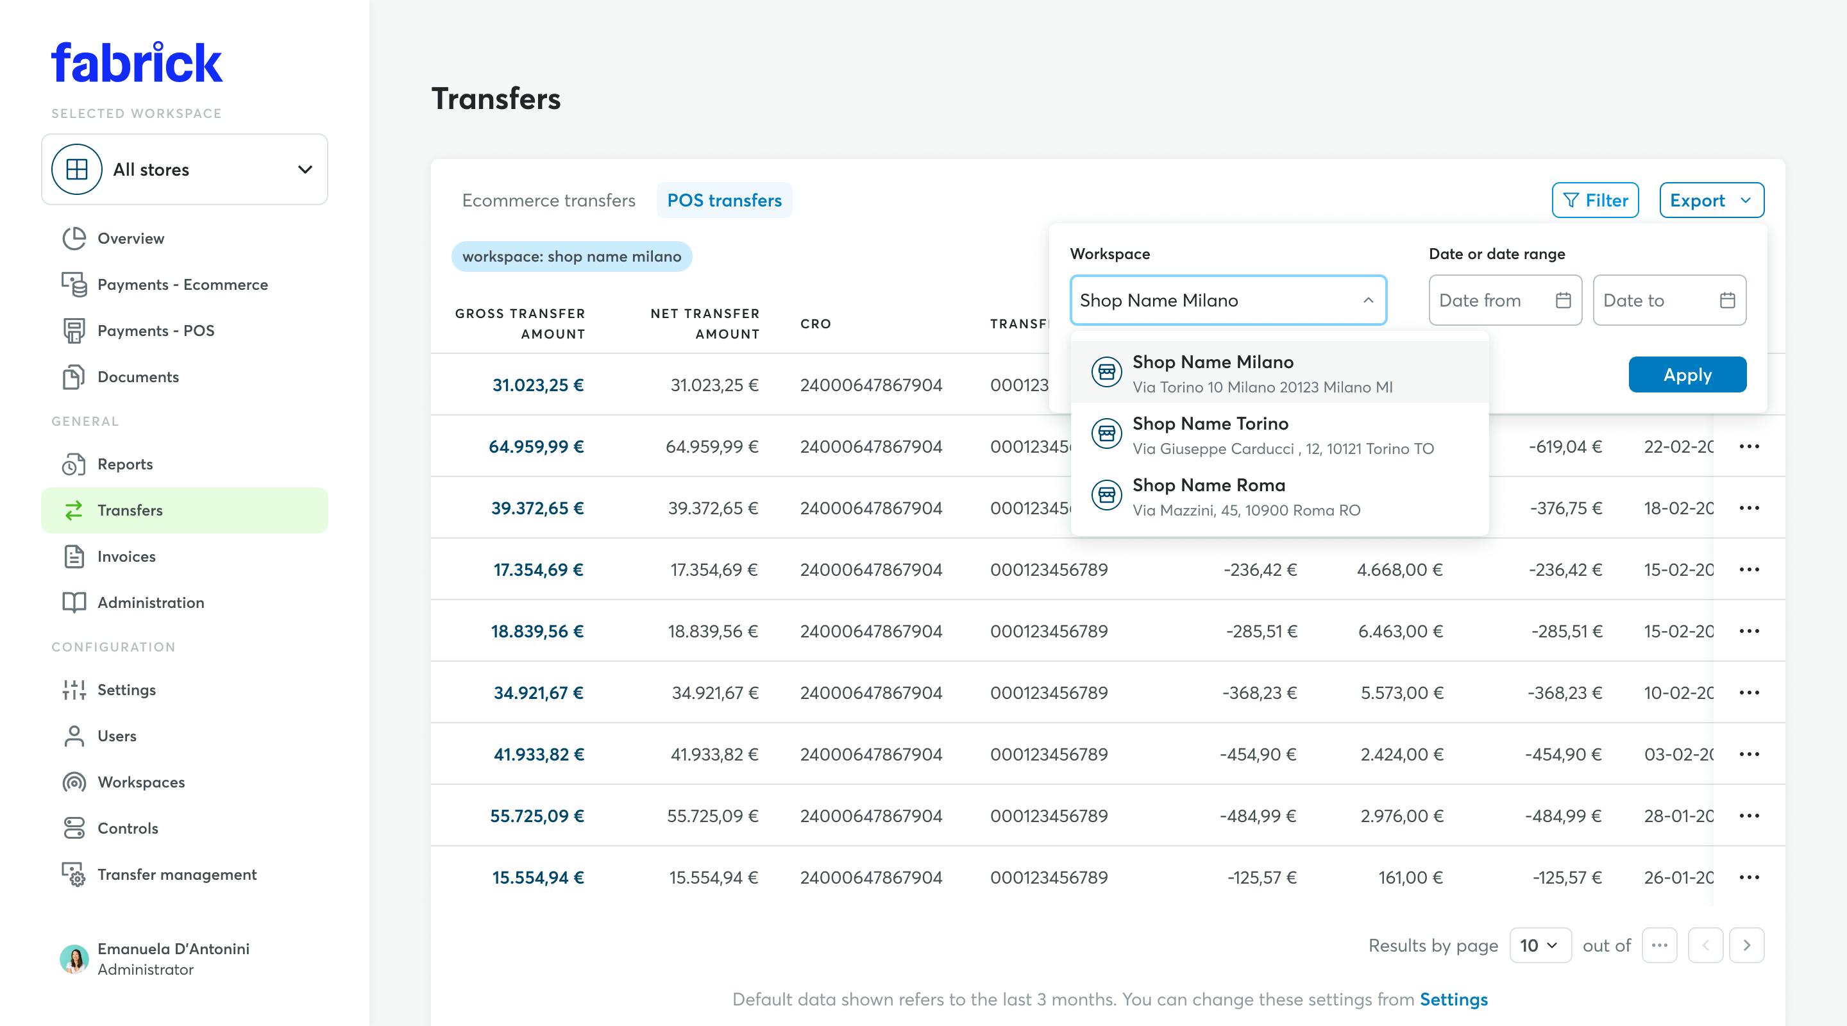Image resolution: width=1847 pixels, height=1026 pixels.
Task: Switch to Ecommerce transfers tab
Action: coord(548,199)
